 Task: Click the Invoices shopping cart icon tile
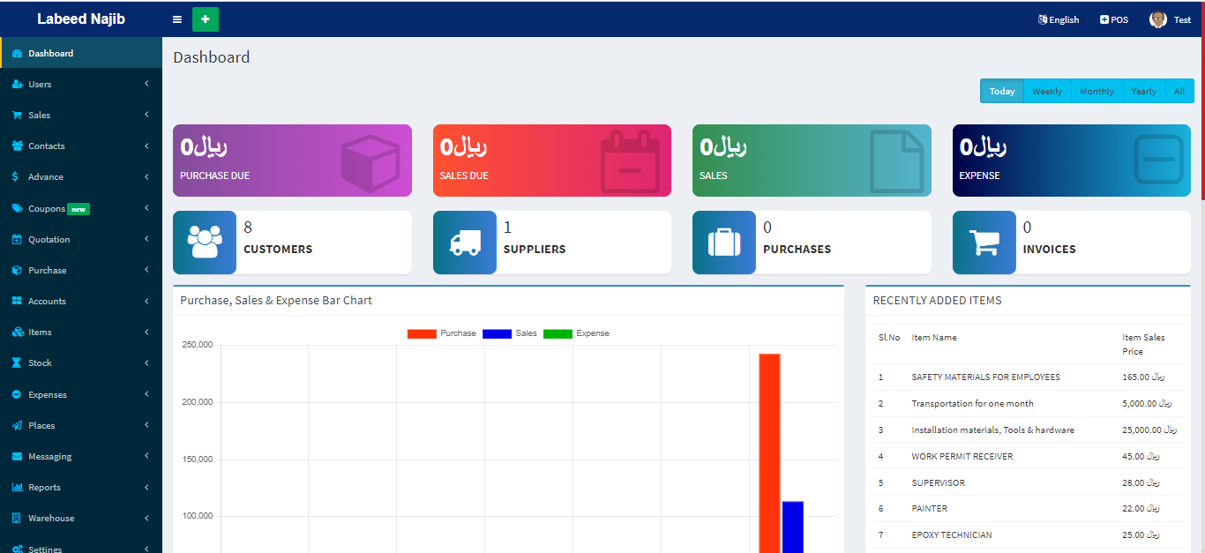(984, 243)
